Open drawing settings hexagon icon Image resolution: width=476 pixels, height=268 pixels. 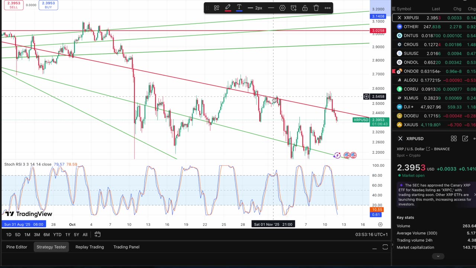pyautogui.click(x=282, y=8)
